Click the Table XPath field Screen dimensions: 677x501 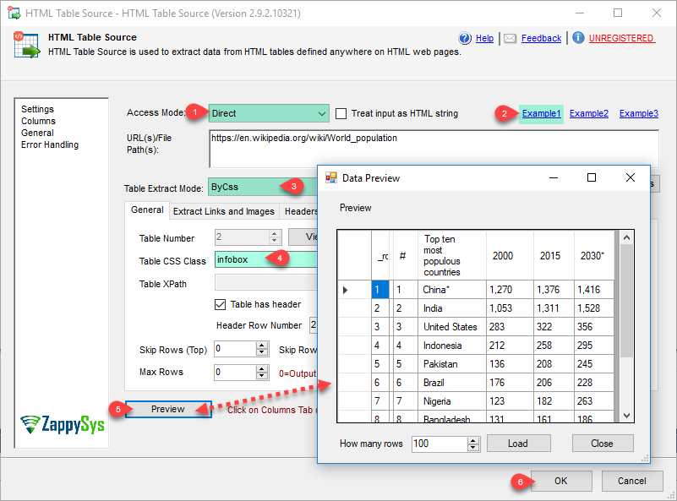pyautogui.click(x=265, y=283)
